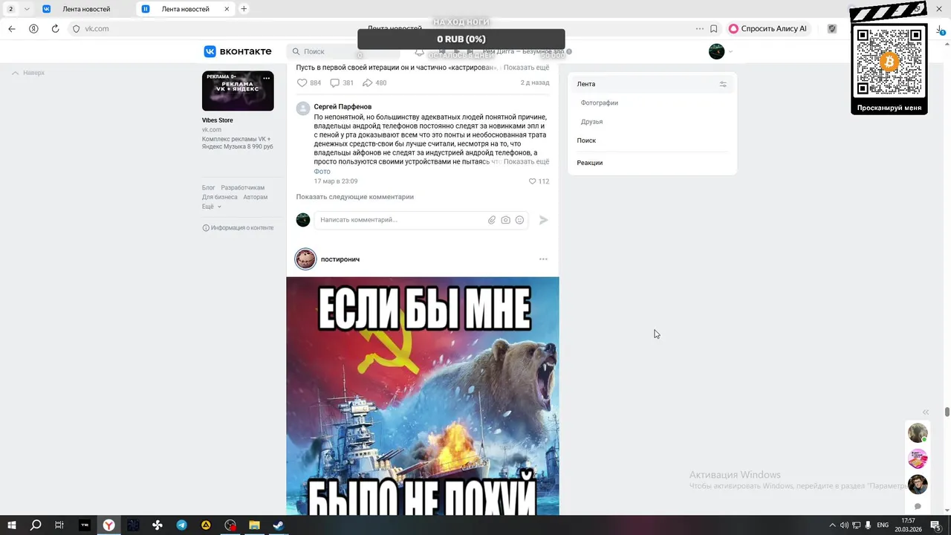Screen dimensions: 951x535
Task: Open a new browser tab with the plus
Action: [x=244, y=9]
